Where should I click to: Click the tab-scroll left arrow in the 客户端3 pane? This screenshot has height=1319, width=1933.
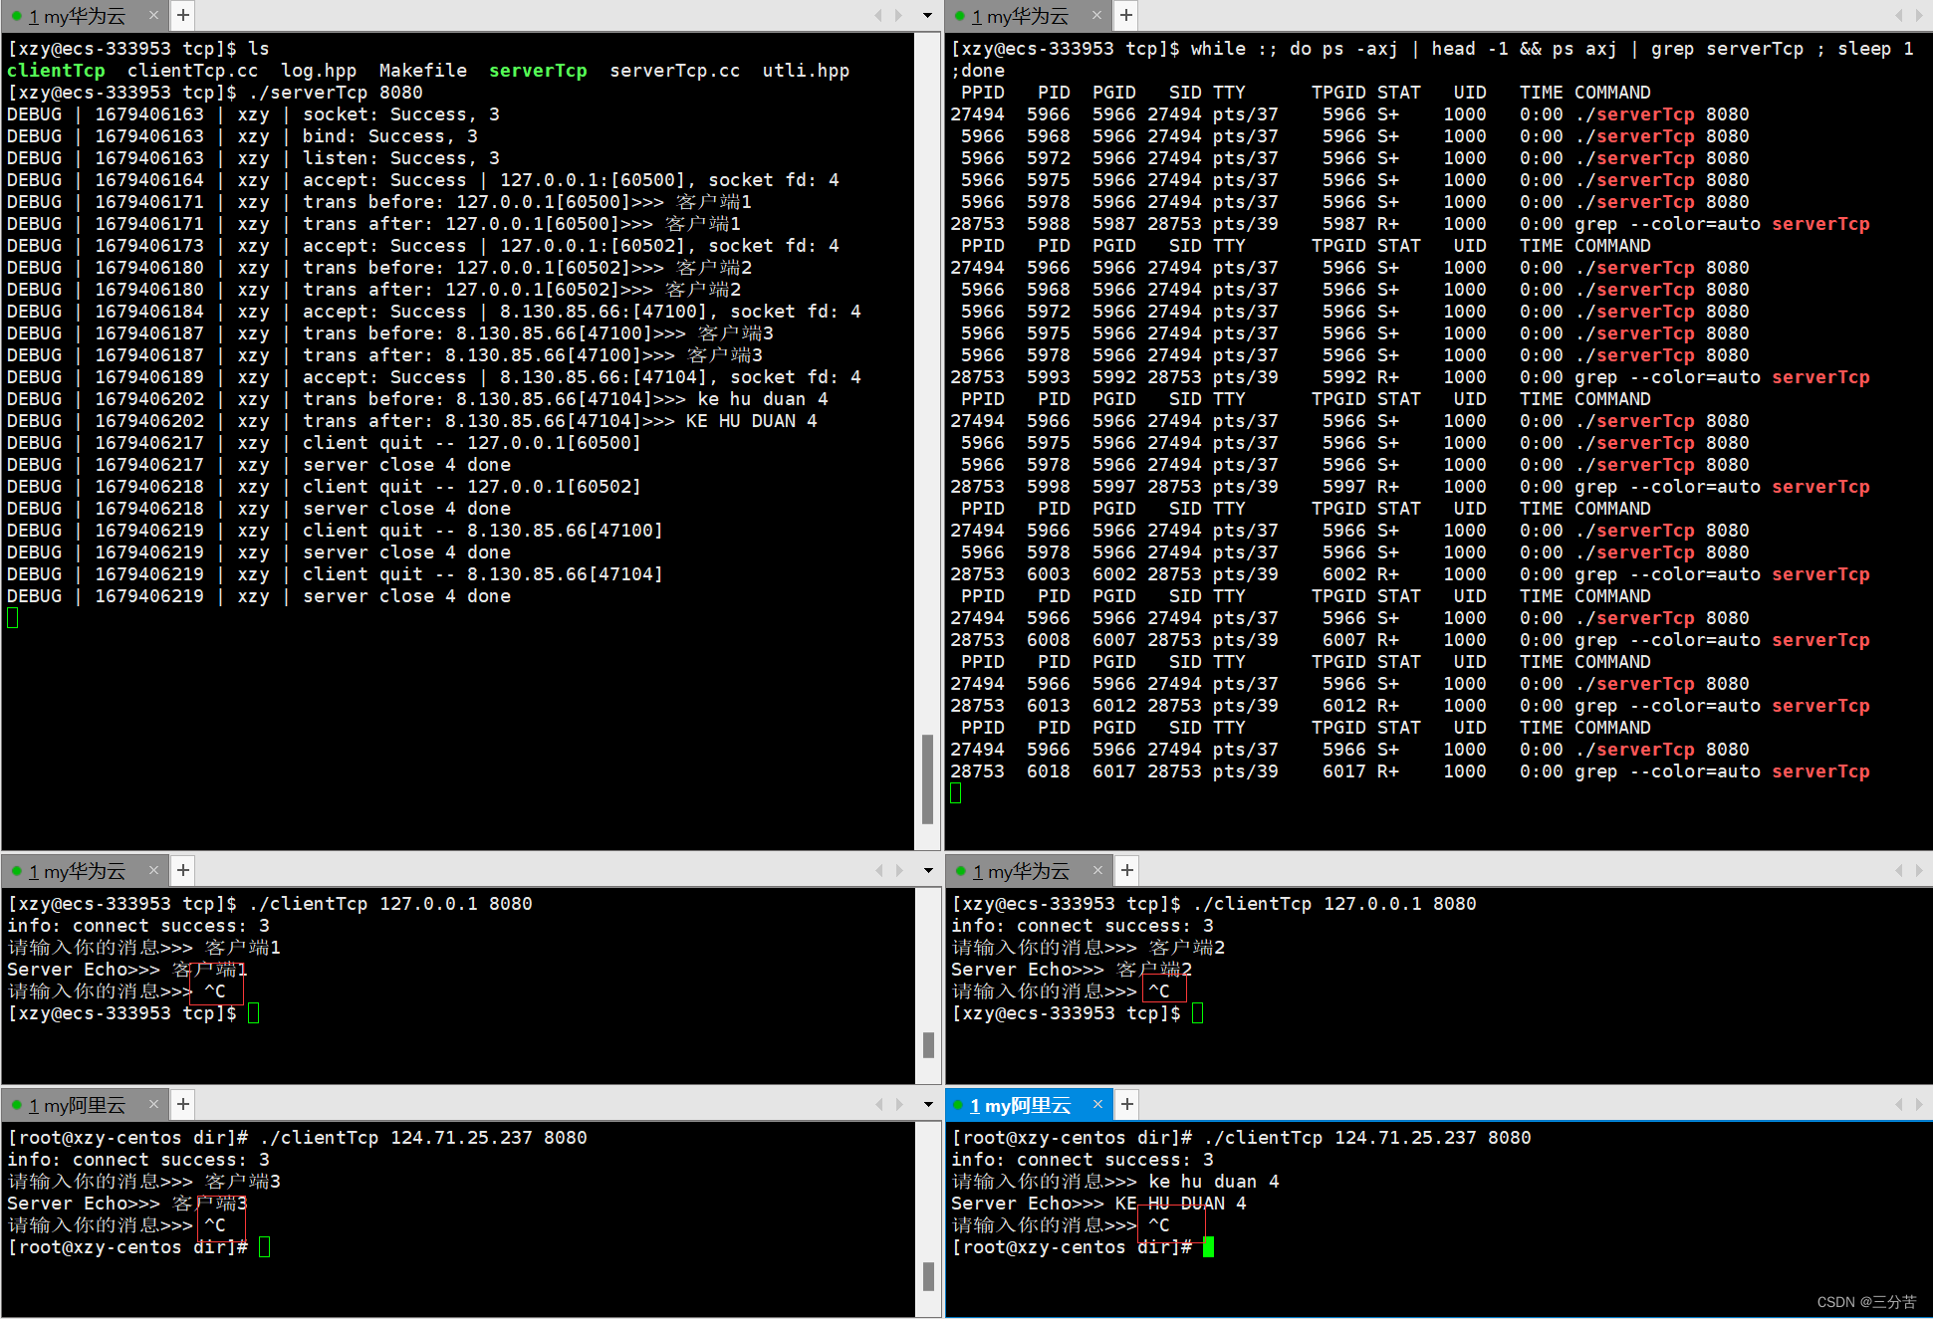tap(878, 1104)
